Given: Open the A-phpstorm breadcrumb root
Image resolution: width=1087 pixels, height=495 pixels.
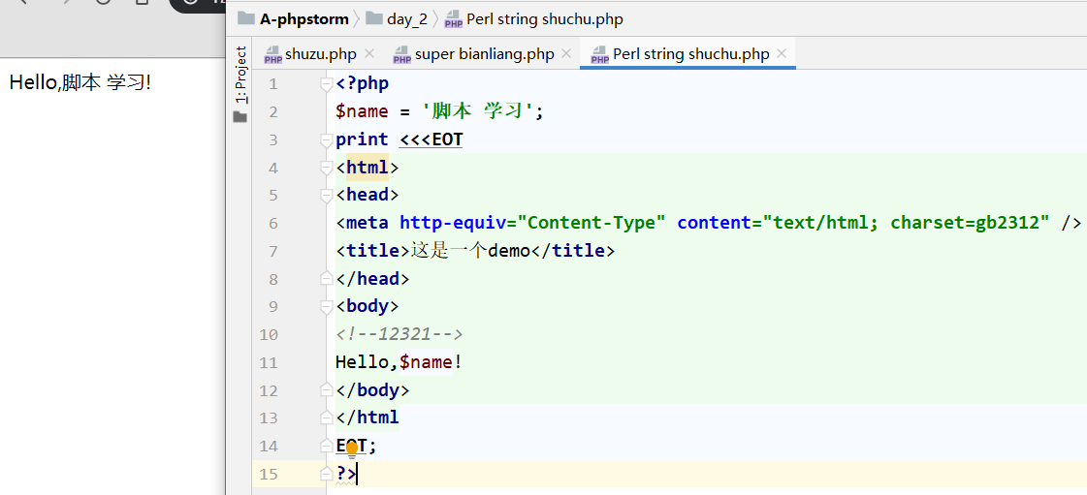Looking at the screenshot, I should pos(304,19).
